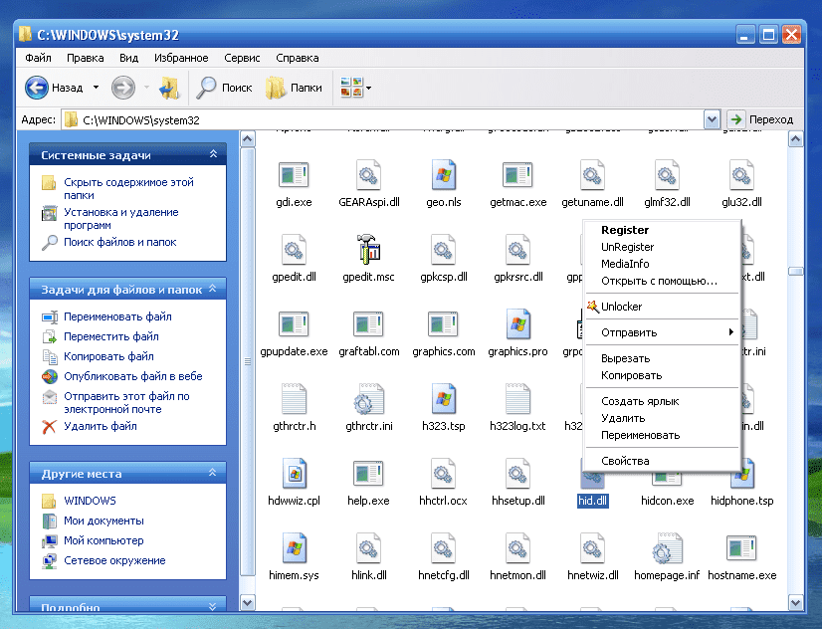Image resolution: width=822 pixels, height=629 pixels.
Task: Collapse the Системные задачи panel
Action: point(213,154)
